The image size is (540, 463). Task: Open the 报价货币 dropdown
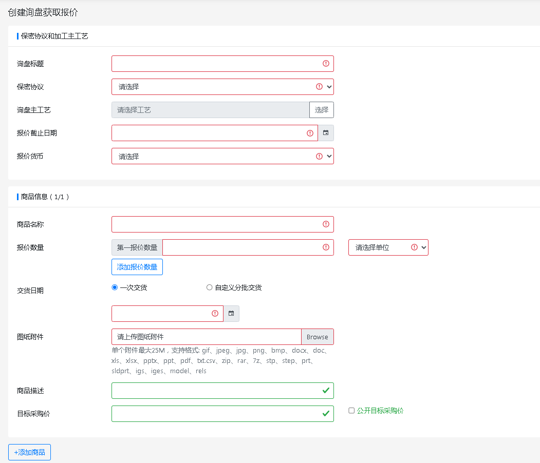pyautogui.click(x=222, y=156)
